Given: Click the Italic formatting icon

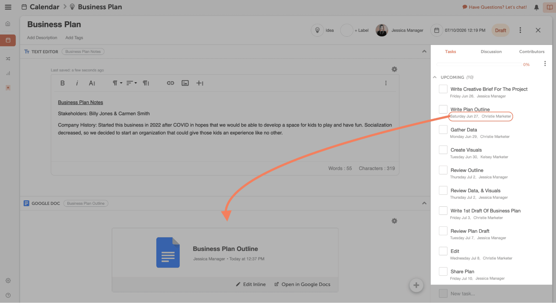Looking at the screenshot, I should (77, 83).
